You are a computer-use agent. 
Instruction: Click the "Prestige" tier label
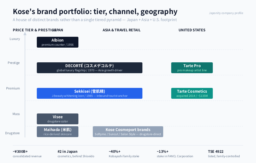[14, 63]
